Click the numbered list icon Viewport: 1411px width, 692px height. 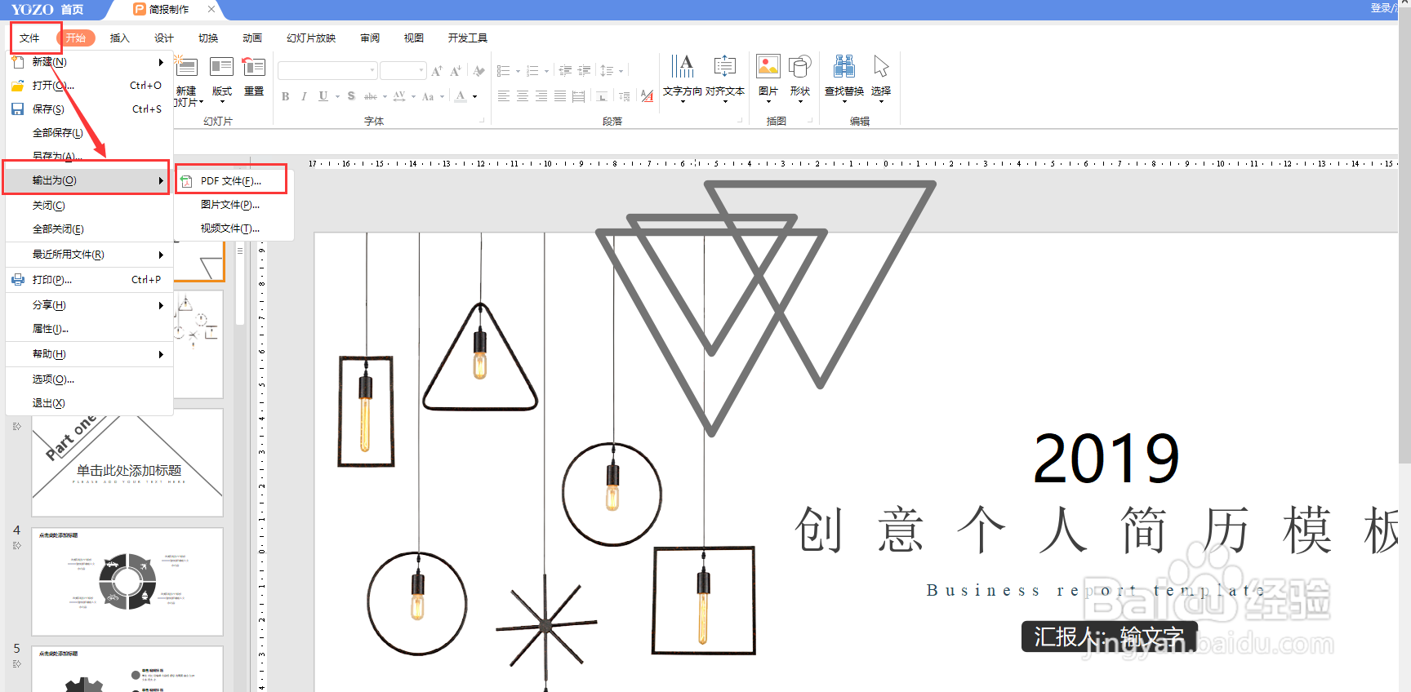533,71
